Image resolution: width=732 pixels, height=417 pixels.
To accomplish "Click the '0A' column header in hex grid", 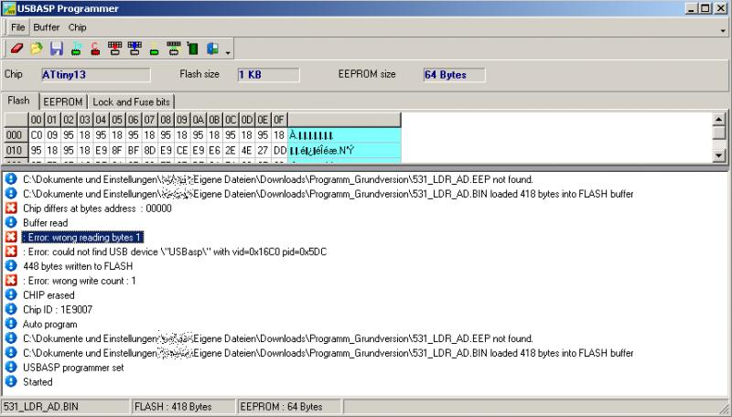I will tap(199, 120).
